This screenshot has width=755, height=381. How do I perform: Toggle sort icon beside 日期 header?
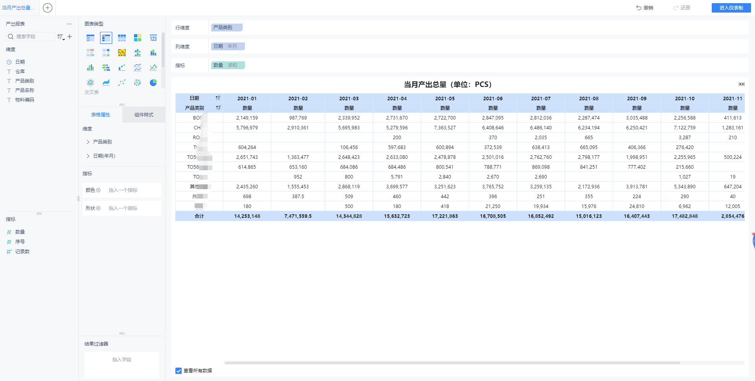218,98
